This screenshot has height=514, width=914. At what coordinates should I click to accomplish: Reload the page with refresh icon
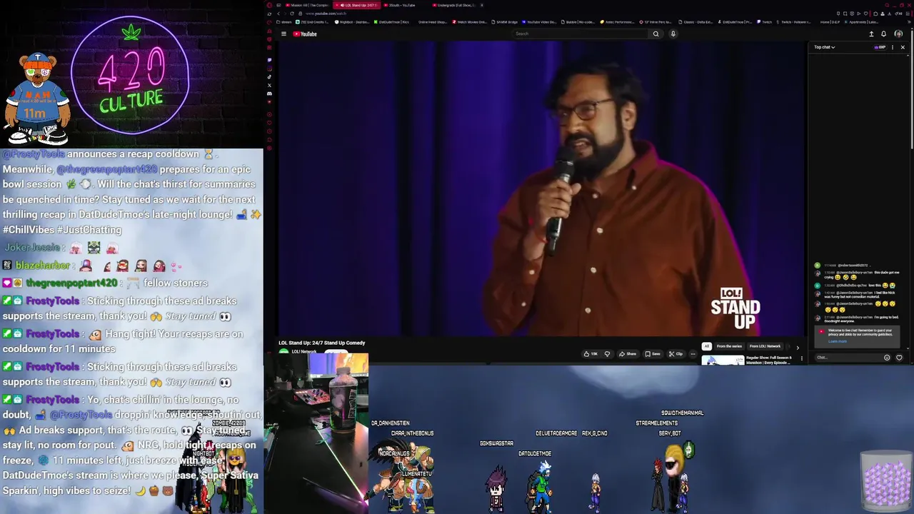[292, 14]
